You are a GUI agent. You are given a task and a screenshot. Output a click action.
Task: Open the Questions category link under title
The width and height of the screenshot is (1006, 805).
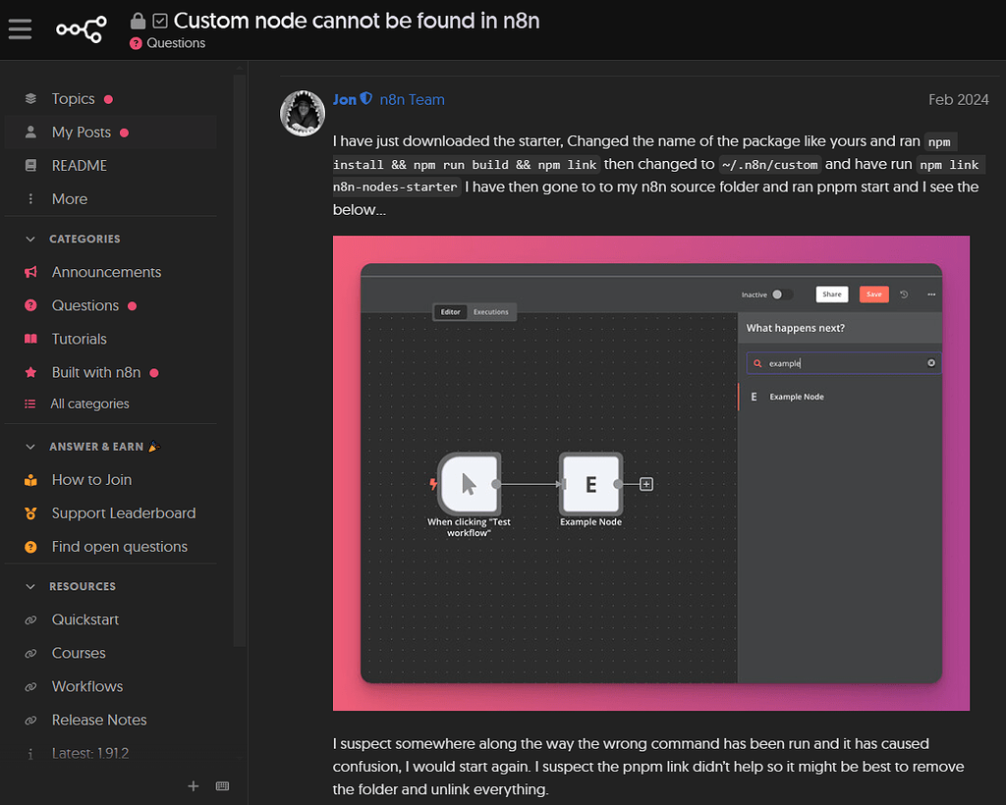pos(176,43)
